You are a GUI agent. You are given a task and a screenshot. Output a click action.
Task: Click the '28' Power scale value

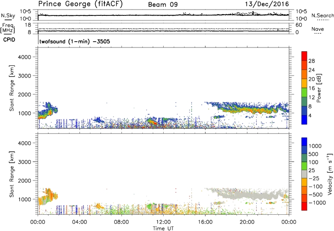click(x=311, y=61)
